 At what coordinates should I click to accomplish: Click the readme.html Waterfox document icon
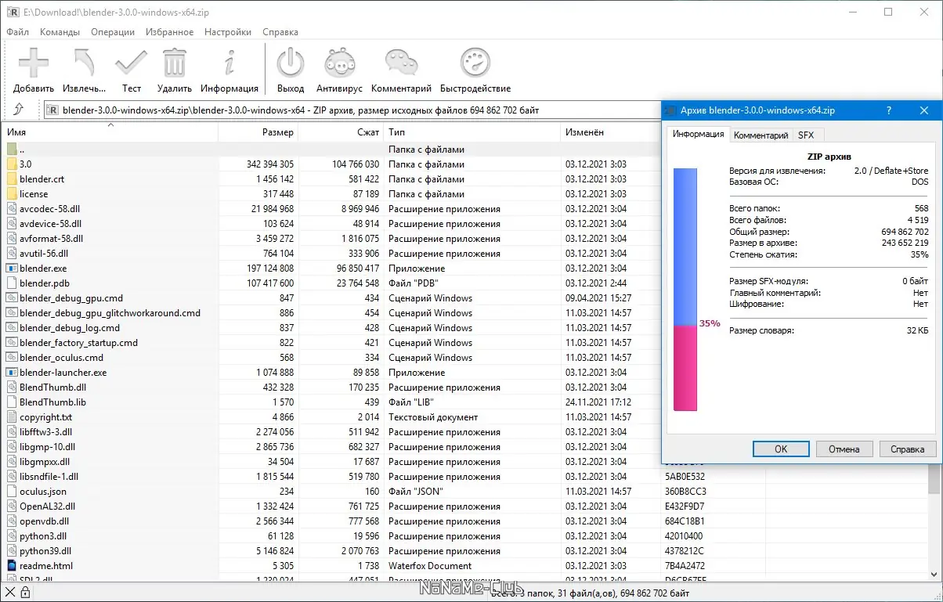[12, 565]
